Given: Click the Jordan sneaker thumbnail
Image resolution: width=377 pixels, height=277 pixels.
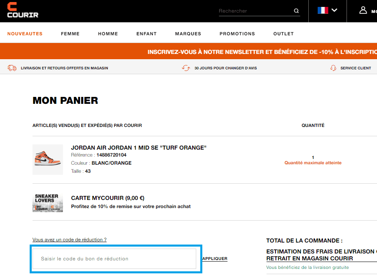Looking at the screenshot, I should tap(48, 159).
